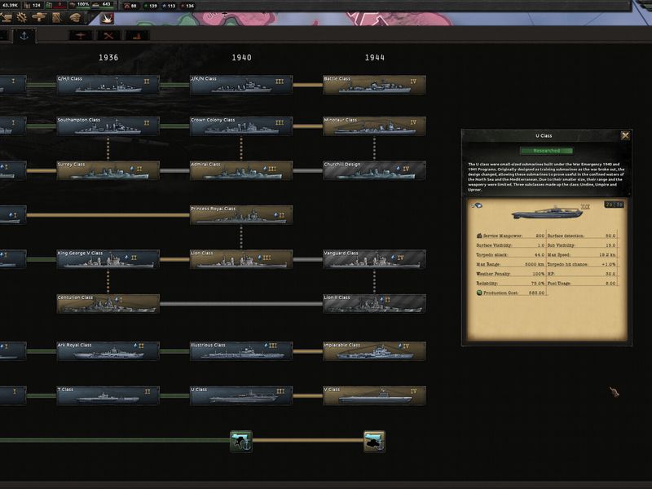The height and width of the screenshot is (489, 652).
Task: Select the Ark Royal Class carrier
Action: tap(108, 351)
